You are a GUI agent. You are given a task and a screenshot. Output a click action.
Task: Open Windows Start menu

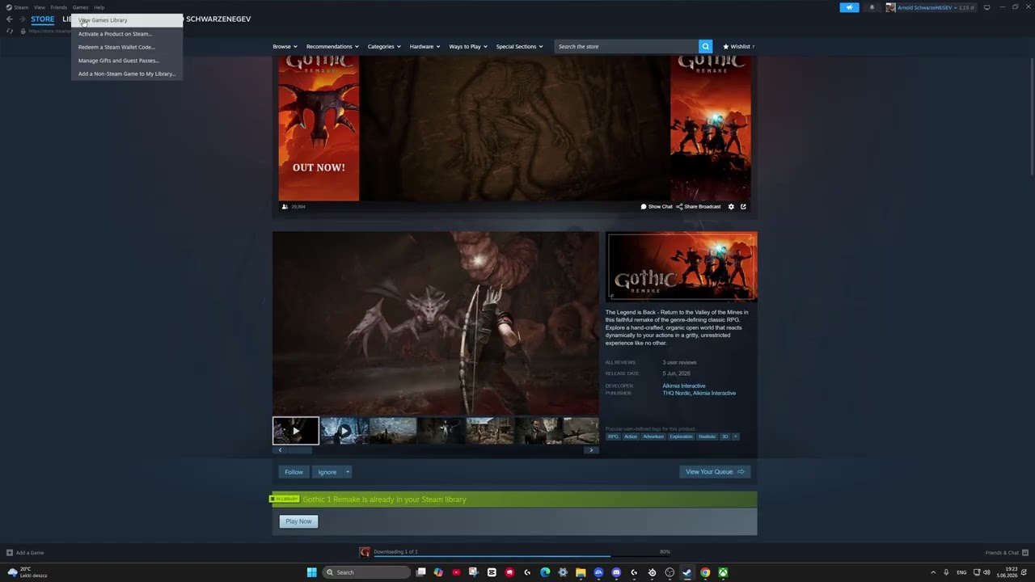pos(311,572)
